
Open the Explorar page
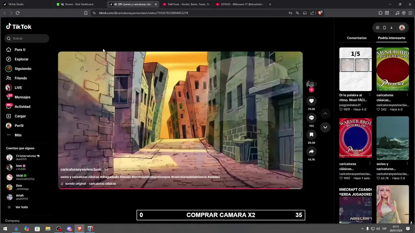(21, 59)
